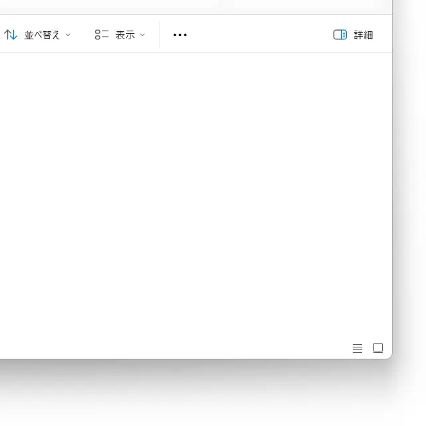Click the 表示 view layout icon
The height and width of the screenshot is (426, 426).
[x=101, y=35]
